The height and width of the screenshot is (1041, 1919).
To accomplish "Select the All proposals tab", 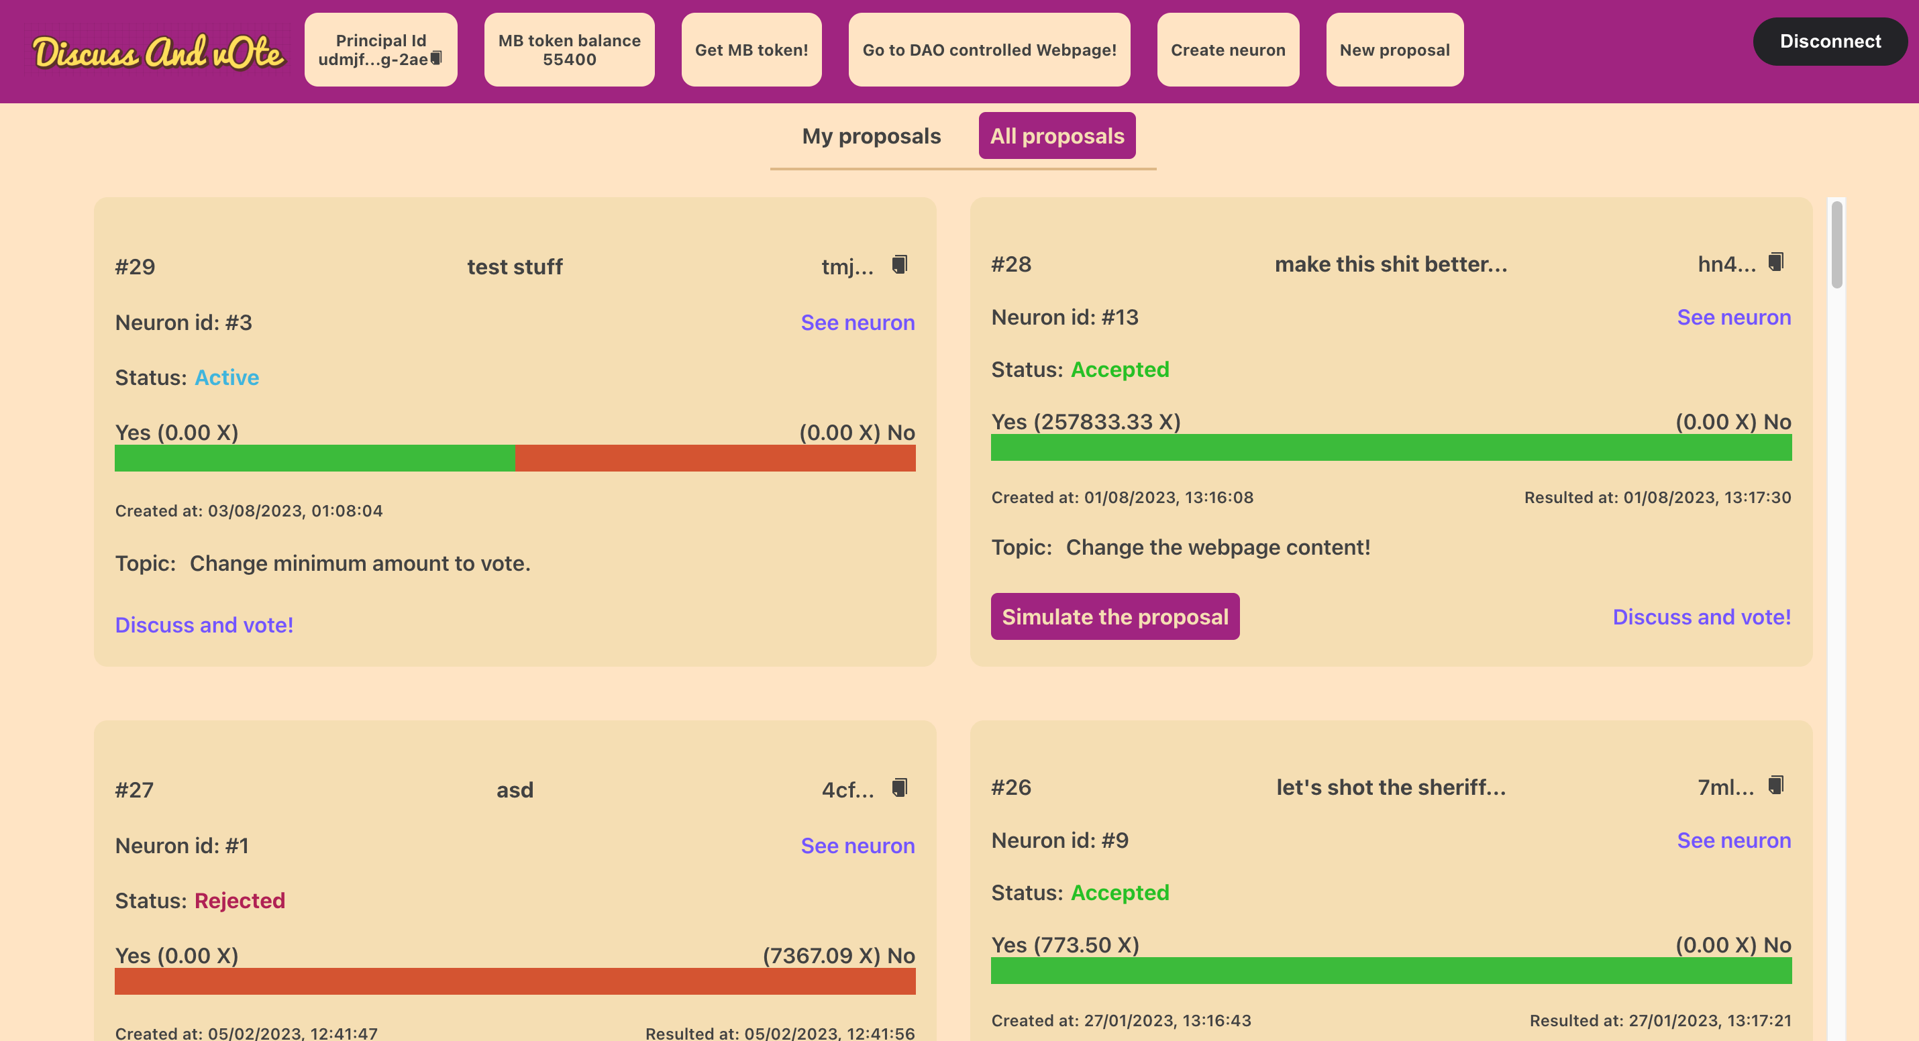I will (x=1056, y=136).
